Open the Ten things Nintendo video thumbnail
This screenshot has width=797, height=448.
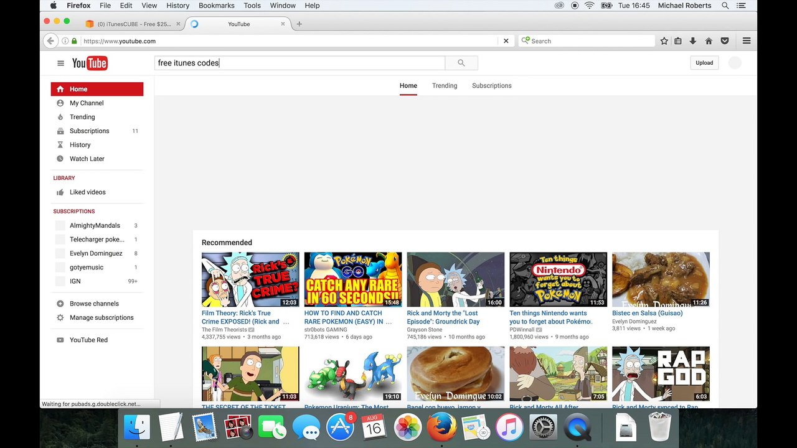click(559, 279)
